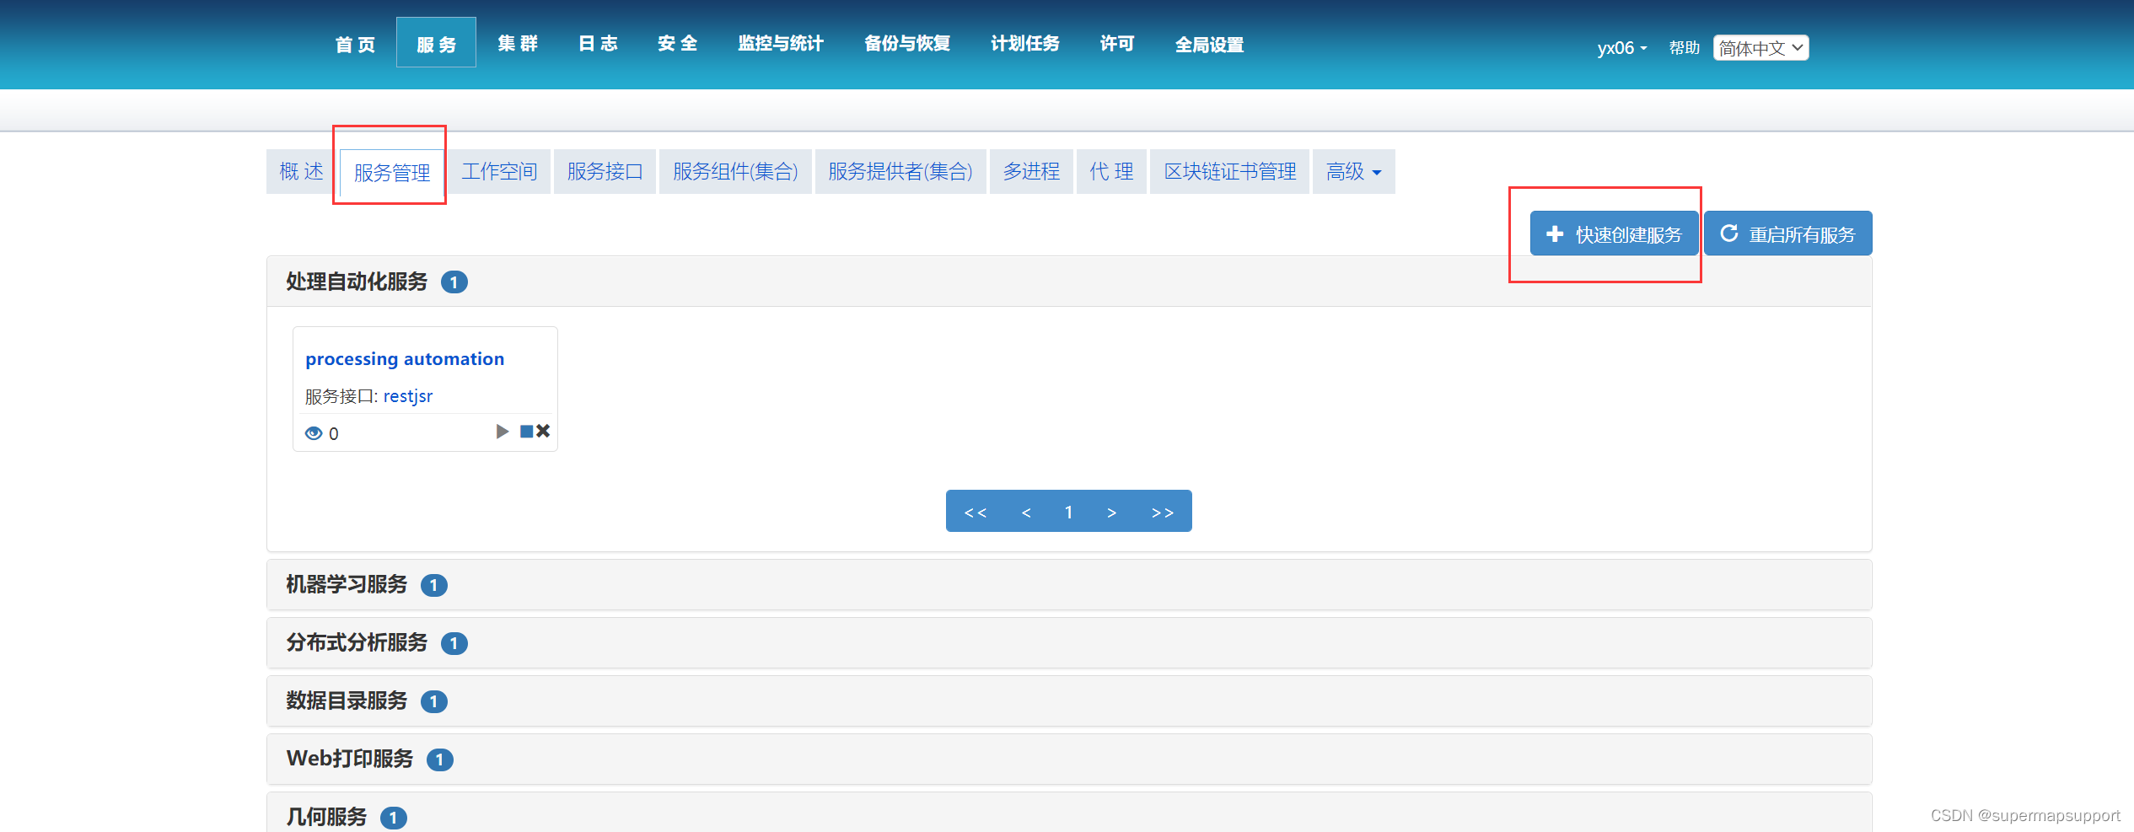
Task: Collapse the 处理自动化服务 section
Action: point(1068,282)
